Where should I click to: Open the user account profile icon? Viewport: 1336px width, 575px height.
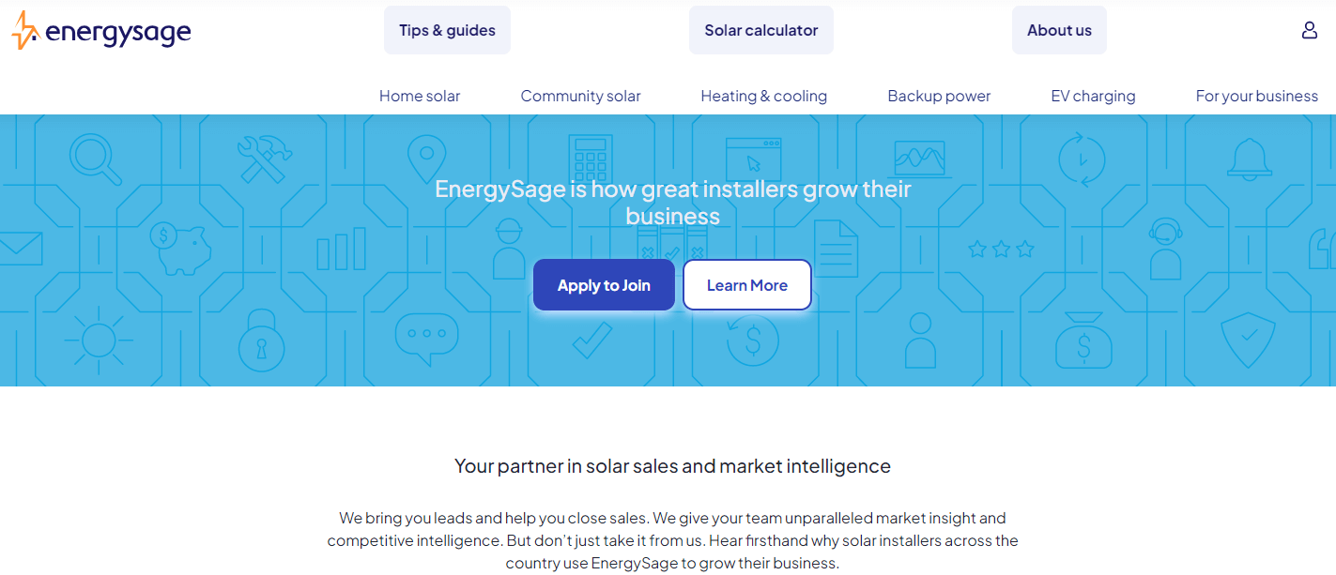point(1309,30)
